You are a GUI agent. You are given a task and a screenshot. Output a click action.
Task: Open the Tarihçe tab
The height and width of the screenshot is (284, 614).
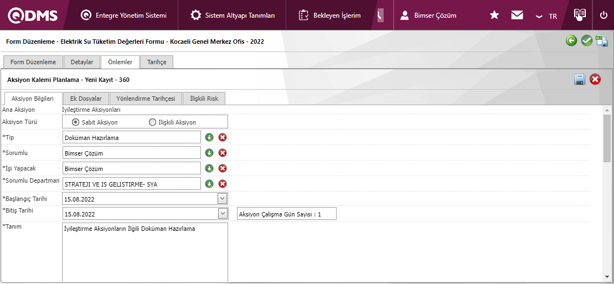tap(157, 62)
